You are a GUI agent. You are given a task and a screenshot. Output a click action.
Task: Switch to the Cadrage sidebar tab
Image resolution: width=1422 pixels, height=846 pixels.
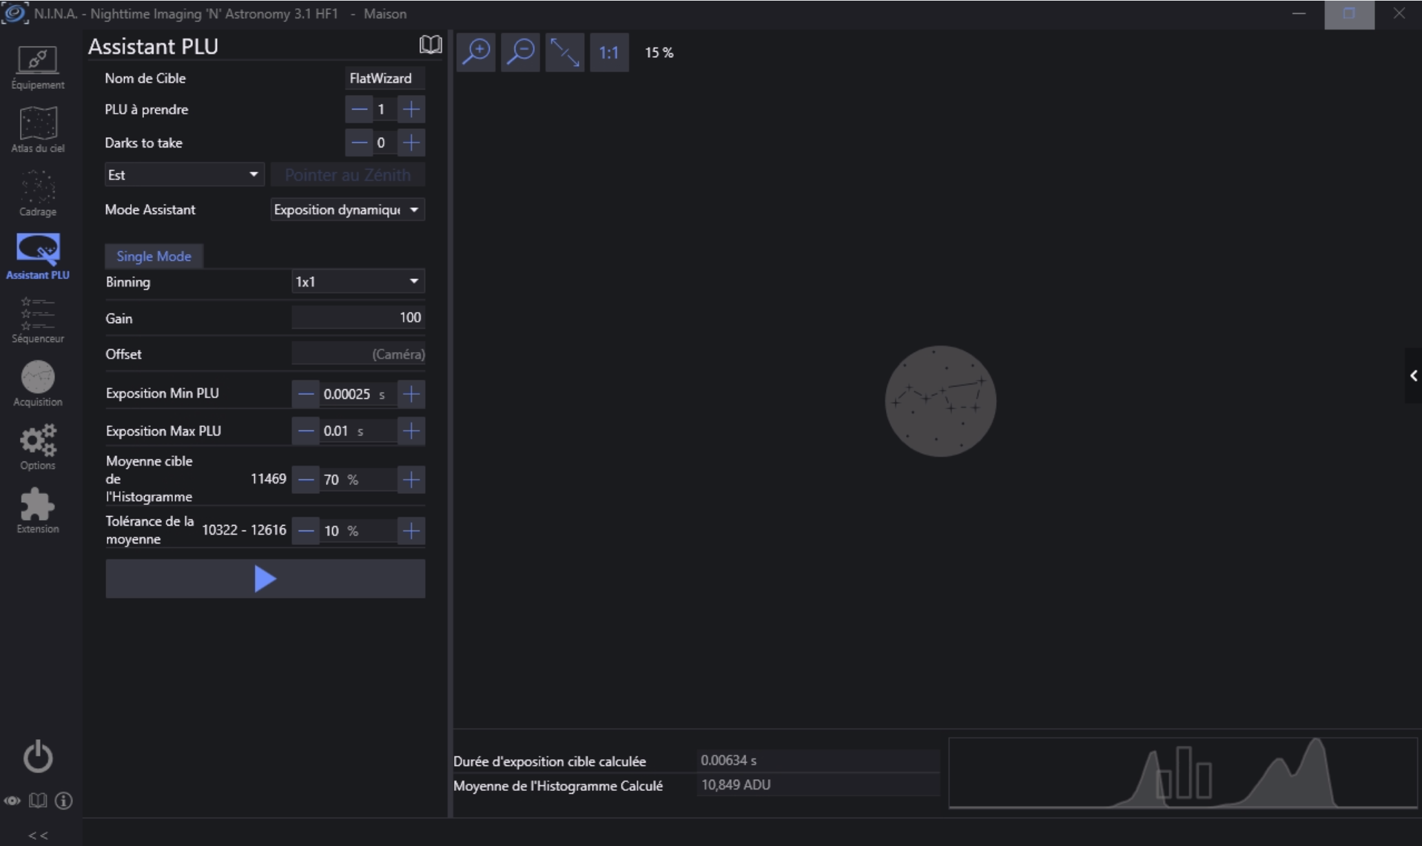(37, 193)
